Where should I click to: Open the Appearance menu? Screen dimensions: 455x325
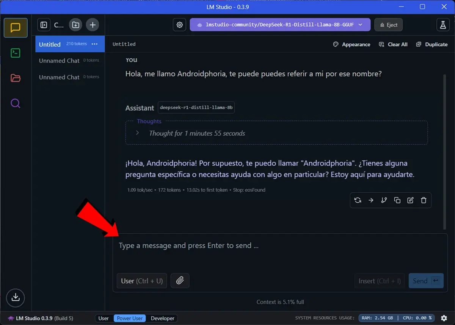[x=351, y=44]
